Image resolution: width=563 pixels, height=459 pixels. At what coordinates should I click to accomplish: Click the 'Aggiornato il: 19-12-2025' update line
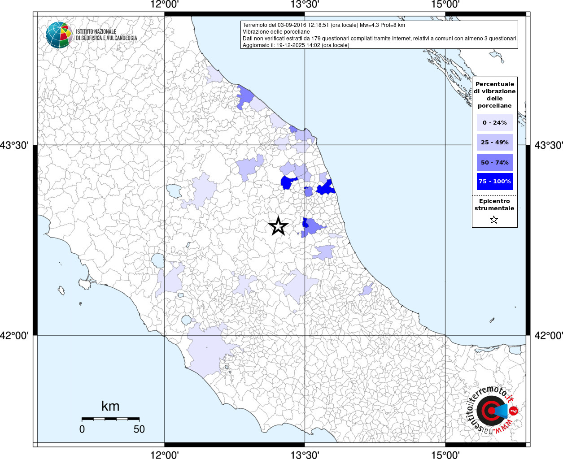296,45
